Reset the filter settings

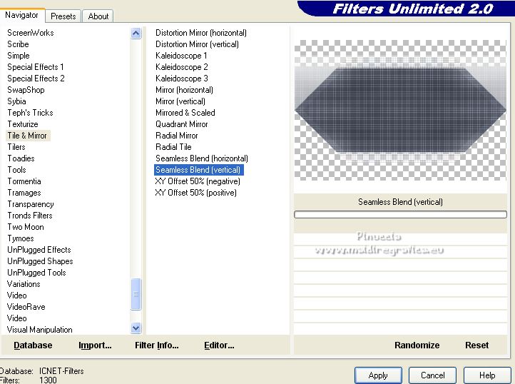[476, 345]
